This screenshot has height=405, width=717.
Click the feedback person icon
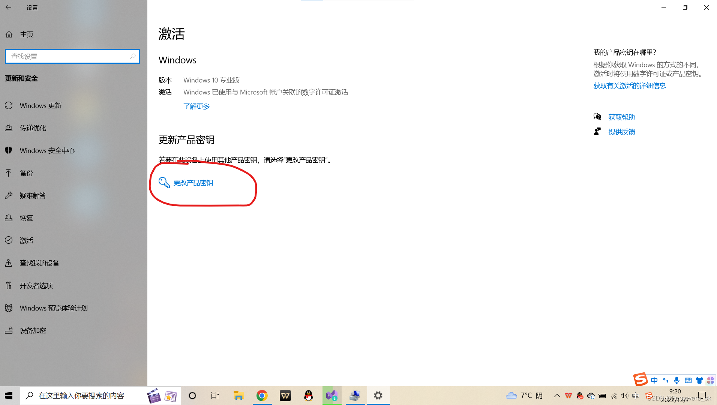point(597,131)
